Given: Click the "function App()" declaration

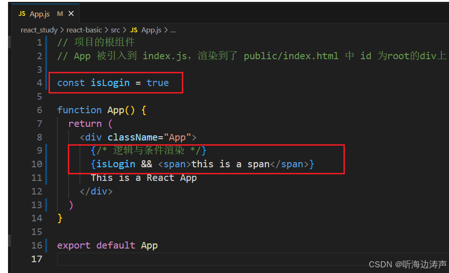Looking at the screenshot, I should point(97,110).
